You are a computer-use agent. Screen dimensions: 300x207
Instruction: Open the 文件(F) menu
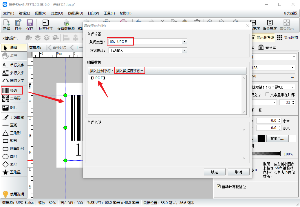[9, 13]
